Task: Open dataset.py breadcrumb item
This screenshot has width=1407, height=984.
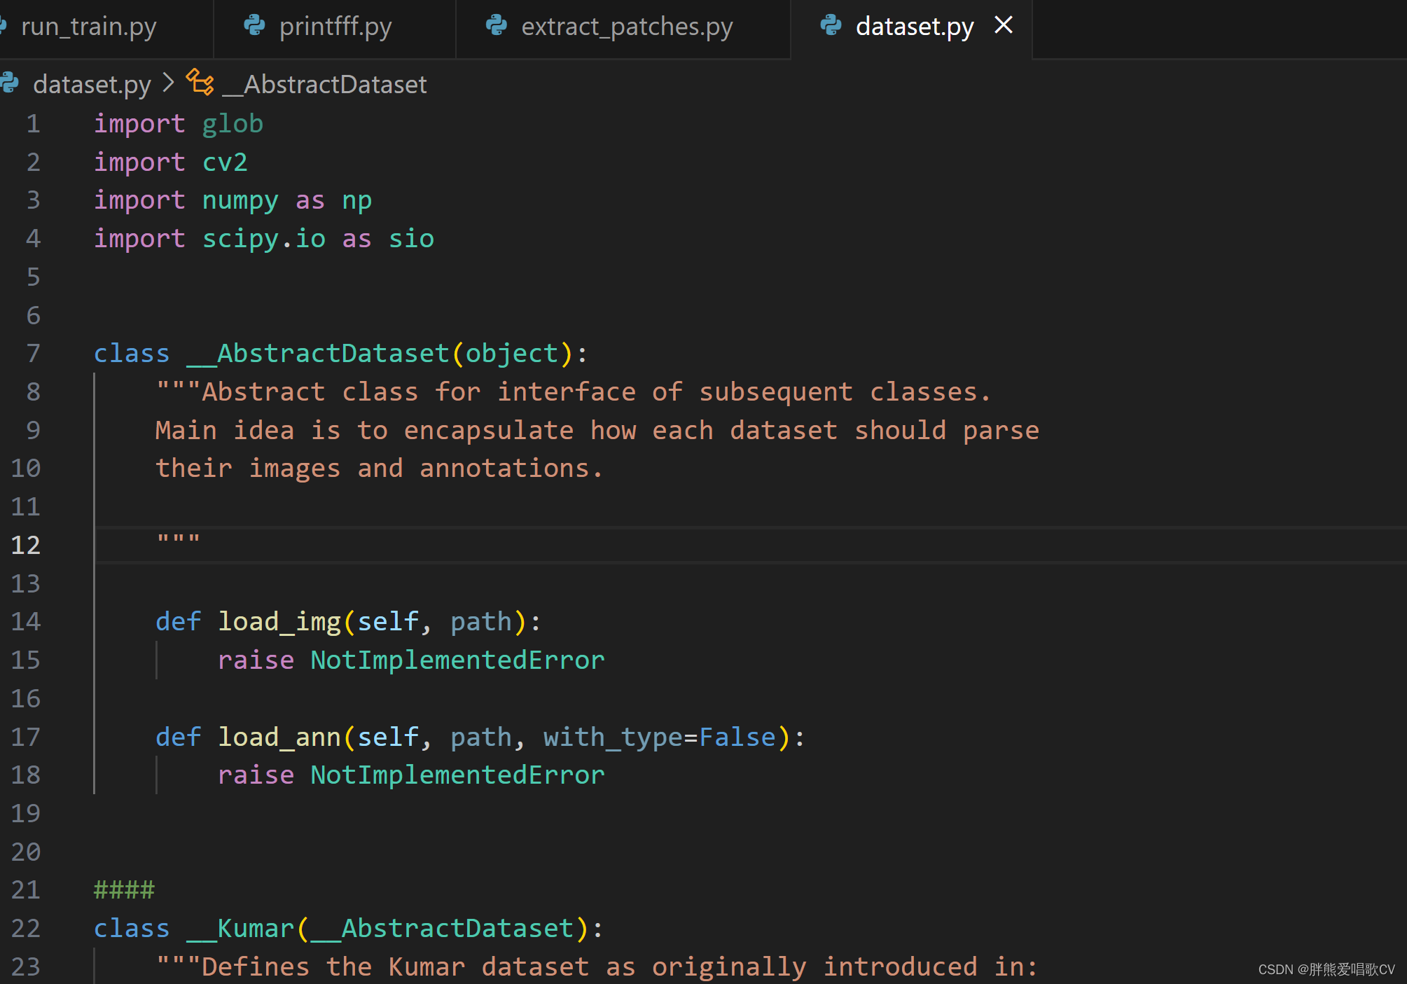Action: [92, 85]
